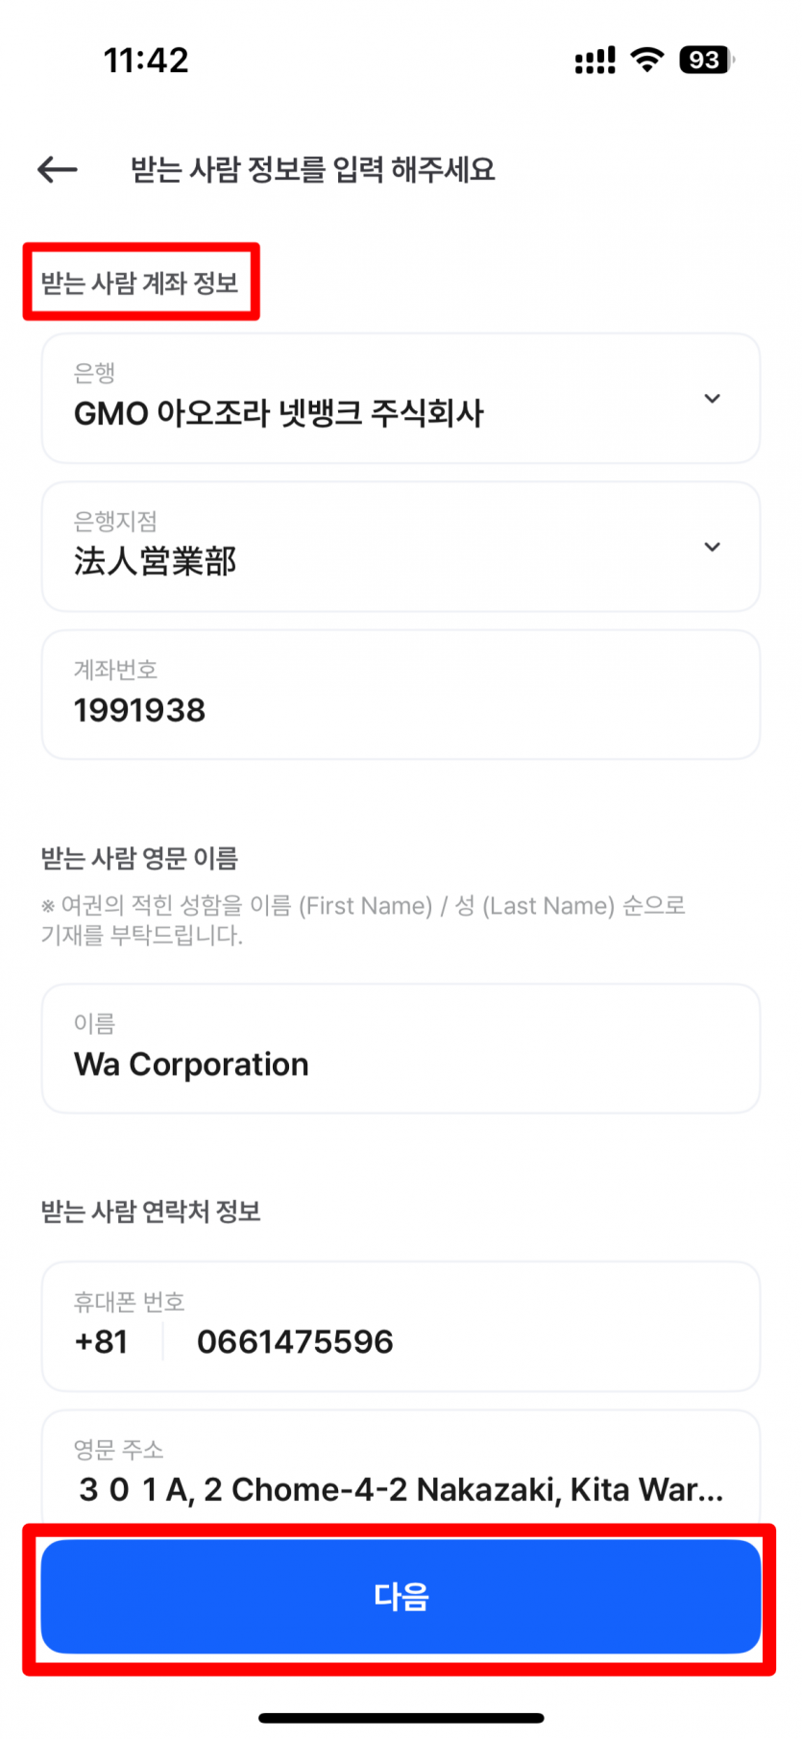Click the chevron on the 은행 field

(x=712, y=399)
